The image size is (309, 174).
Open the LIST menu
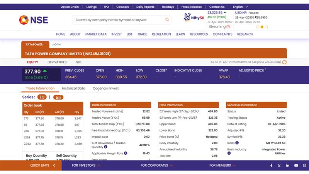129,34
